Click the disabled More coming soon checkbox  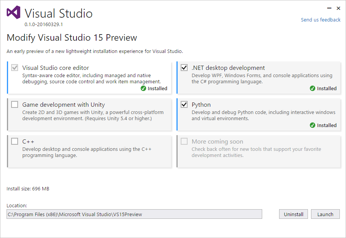184,142
